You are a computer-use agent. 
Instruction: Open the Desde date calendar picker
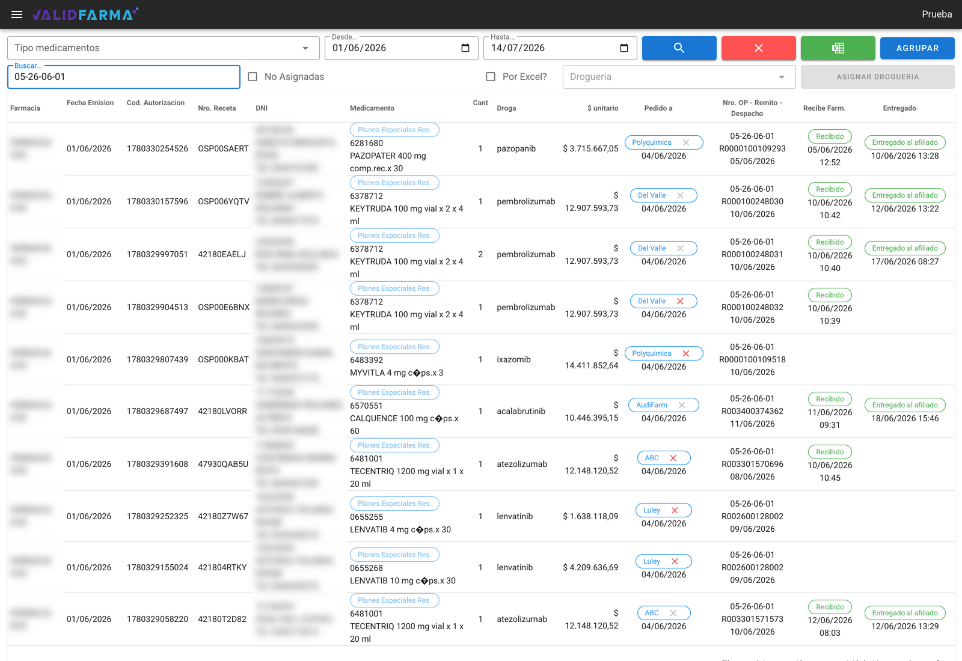click(x=465, y=48)
